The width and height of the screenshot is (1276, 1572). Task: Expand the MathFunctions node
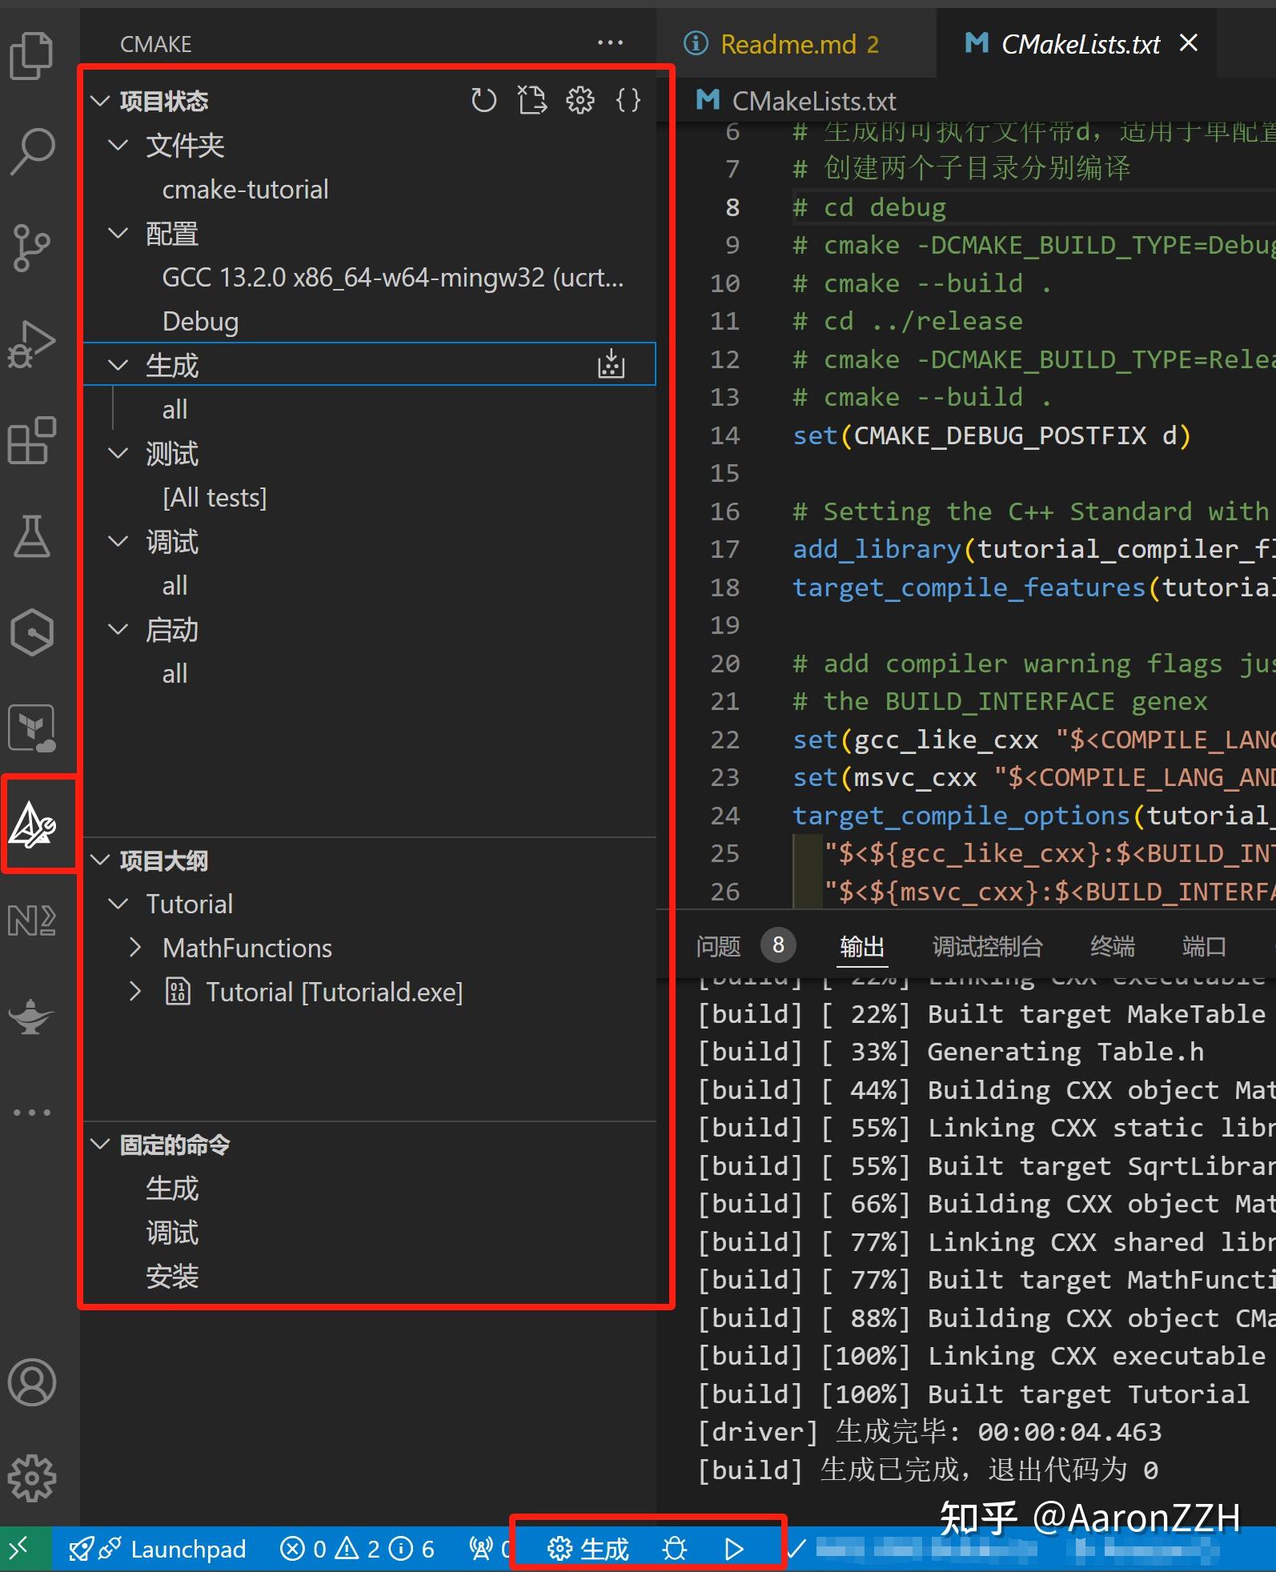tap(135, 948)
